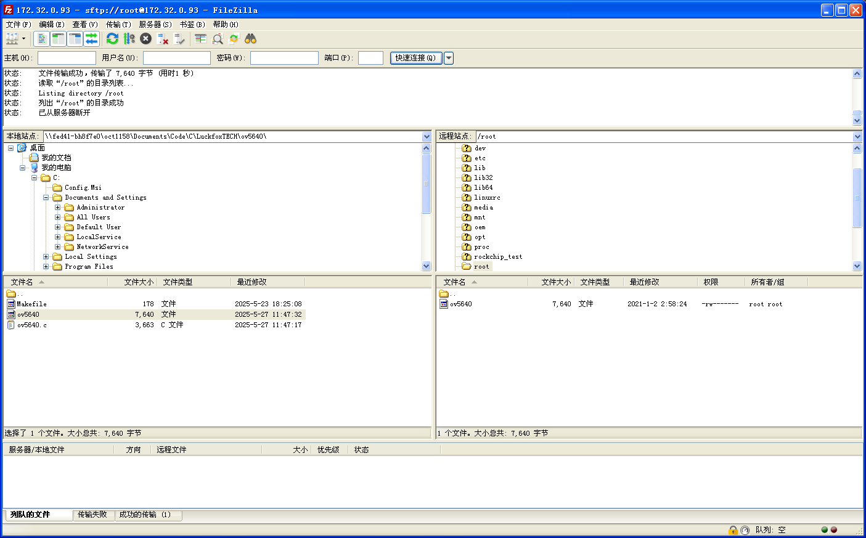Image resolution: width=866 pixels, height=538 pixels.
Task: Focus the 密码 password field
Action: click(284, 58)
